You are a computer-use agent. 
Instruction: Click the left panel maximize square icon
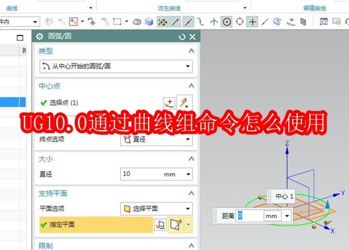click(x=20, y=38)
